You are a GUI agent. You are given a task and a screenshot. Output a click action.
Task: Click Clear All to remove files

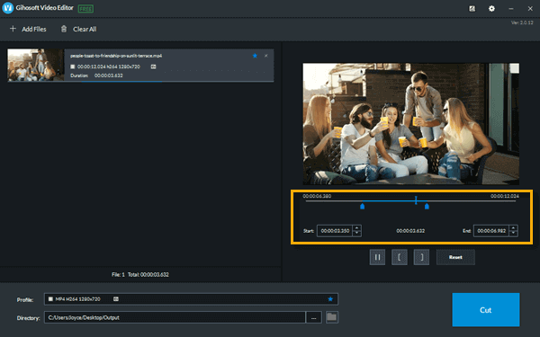(78, 29)
